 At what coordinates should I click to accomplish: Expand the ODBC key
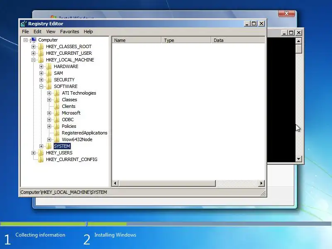49,120
